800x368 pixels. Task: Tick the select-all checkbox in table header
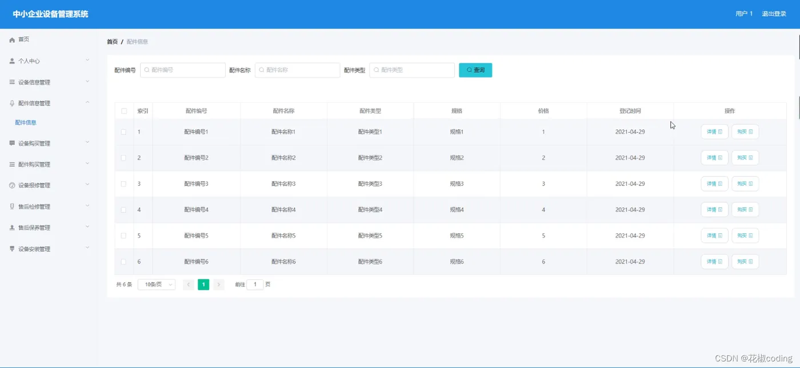tap(124, 111)
